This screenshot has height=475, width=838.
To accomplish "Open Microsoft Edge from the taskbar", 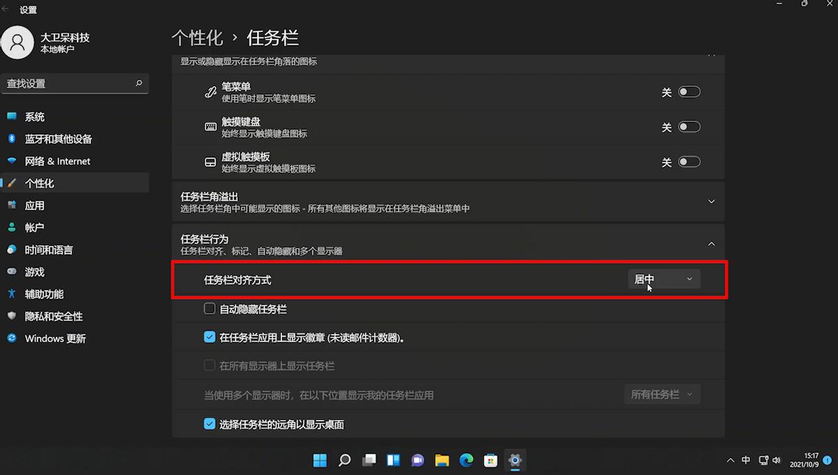I will [466, 460].
